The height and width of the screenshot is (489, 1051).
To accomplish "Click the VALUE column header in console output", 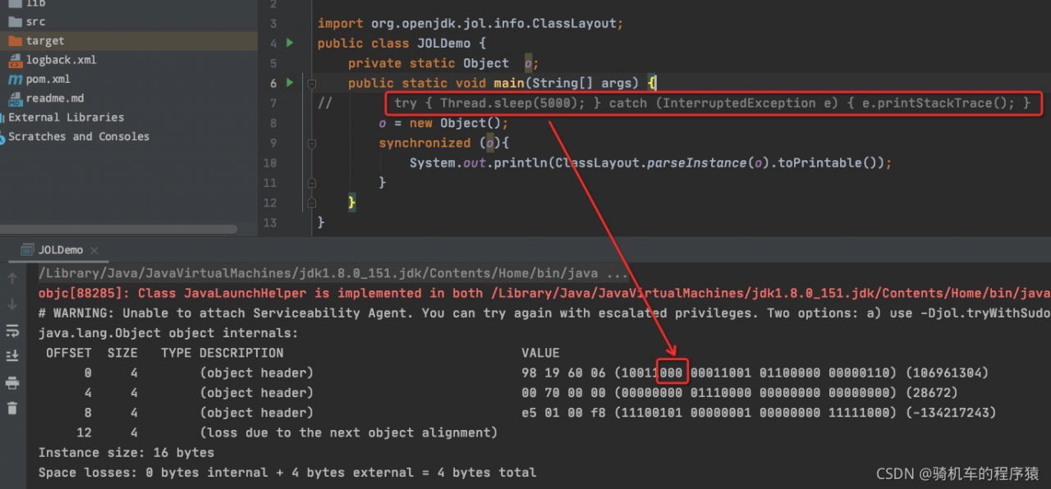I will (x=540, y=353).
